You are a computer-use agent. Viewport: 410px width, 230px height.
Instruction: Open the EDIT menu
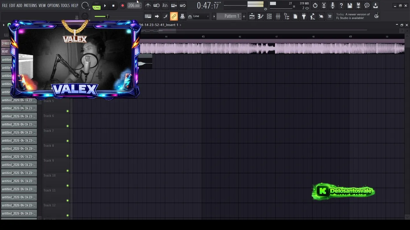pyautogui.click(x=12, y=5)
